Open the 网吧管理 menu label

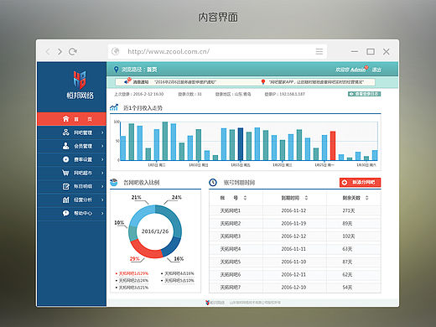coord(83,132)
